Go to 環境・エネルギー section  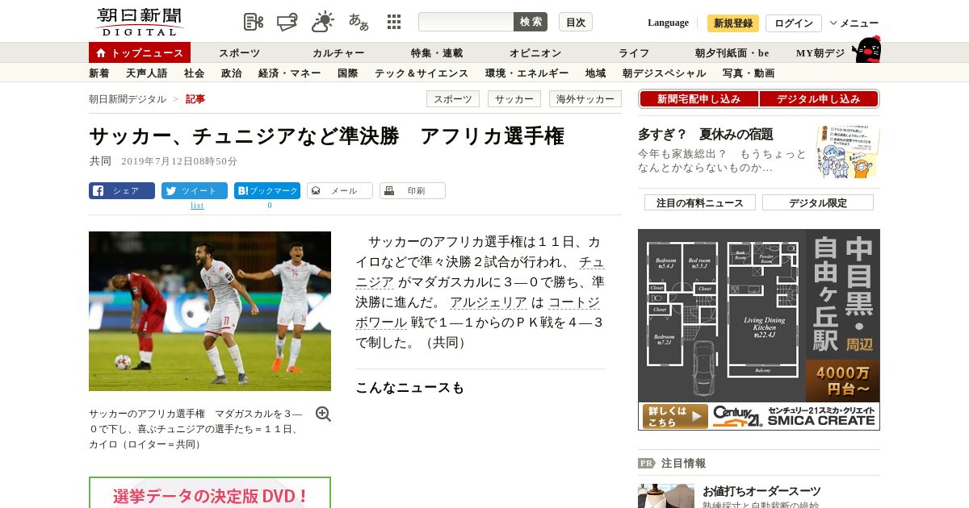(527, 73)
